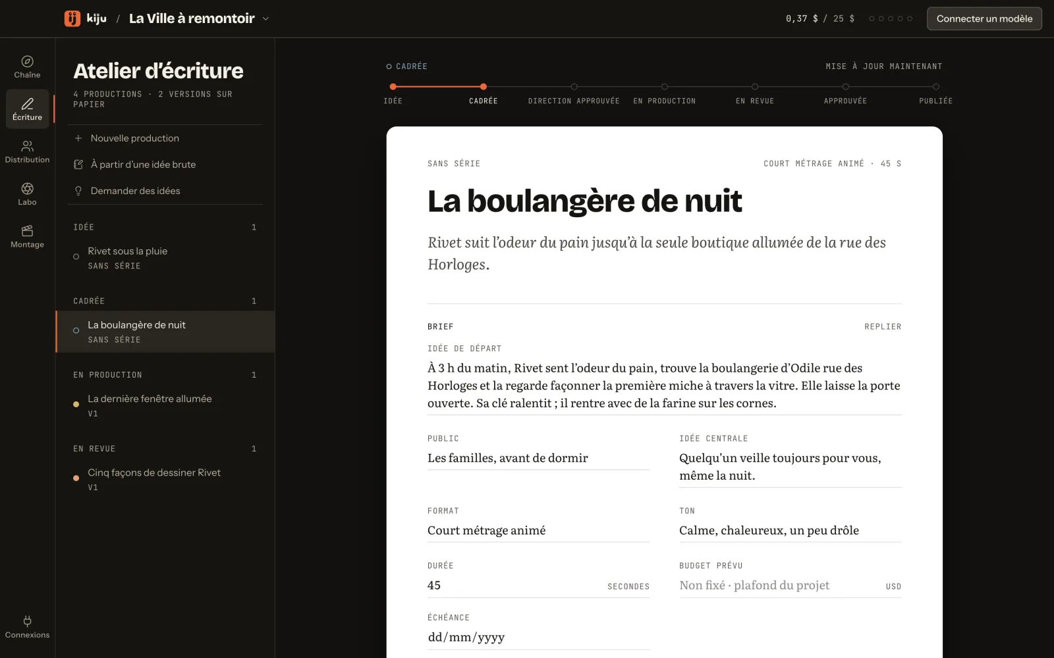Click the APPROUVÉE stage marker
1054x658 pixels.
click(845, 87)
